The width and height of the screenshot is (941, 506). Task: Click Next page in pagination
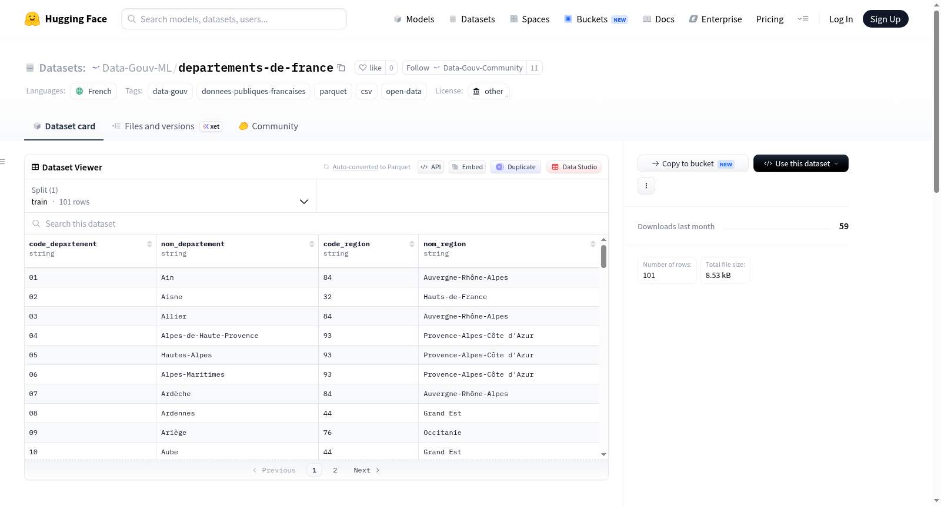(x=366, y=470)
